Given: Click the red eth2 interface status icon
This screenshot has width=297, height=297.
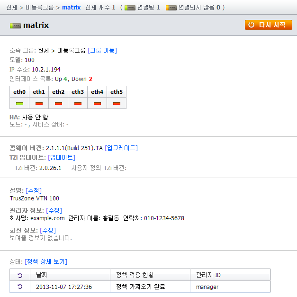Looking at the screenshot, I should point(58,103).
